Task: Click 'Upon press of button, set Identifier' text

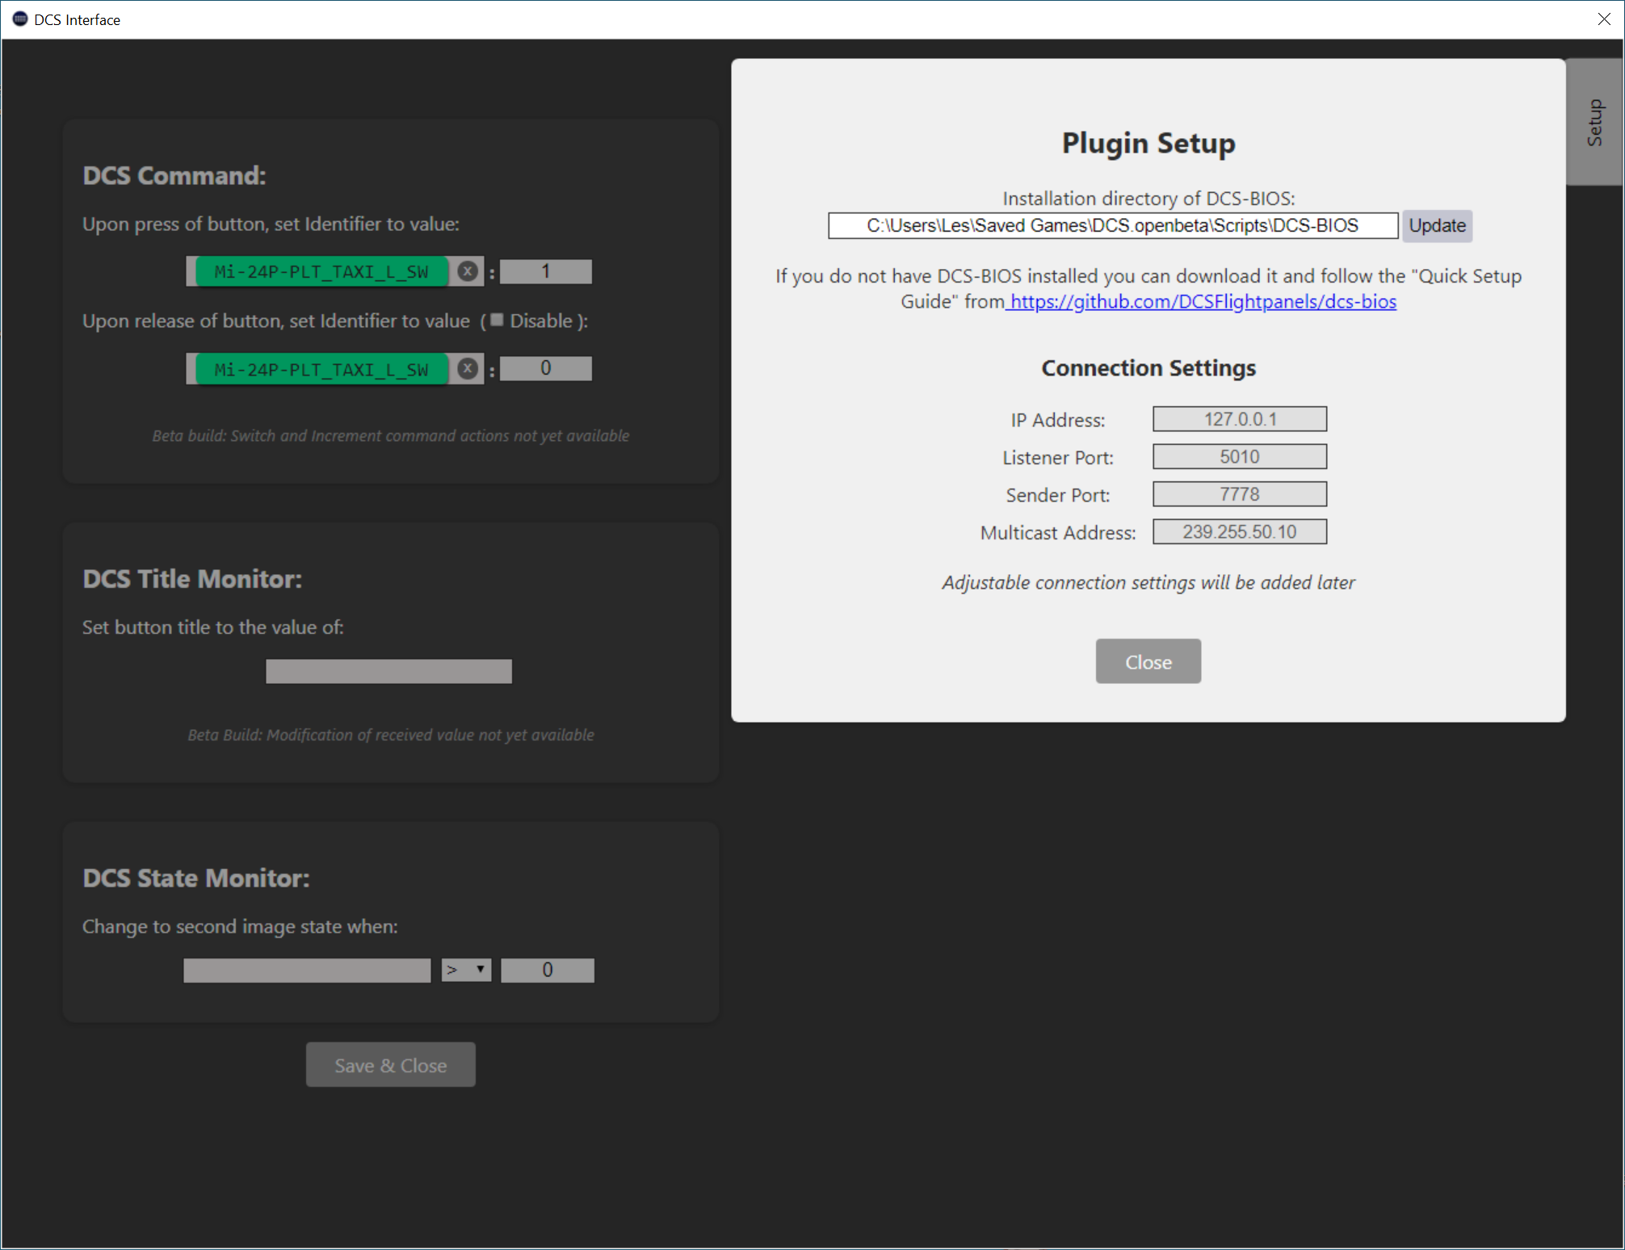Action: coord(271,224)
